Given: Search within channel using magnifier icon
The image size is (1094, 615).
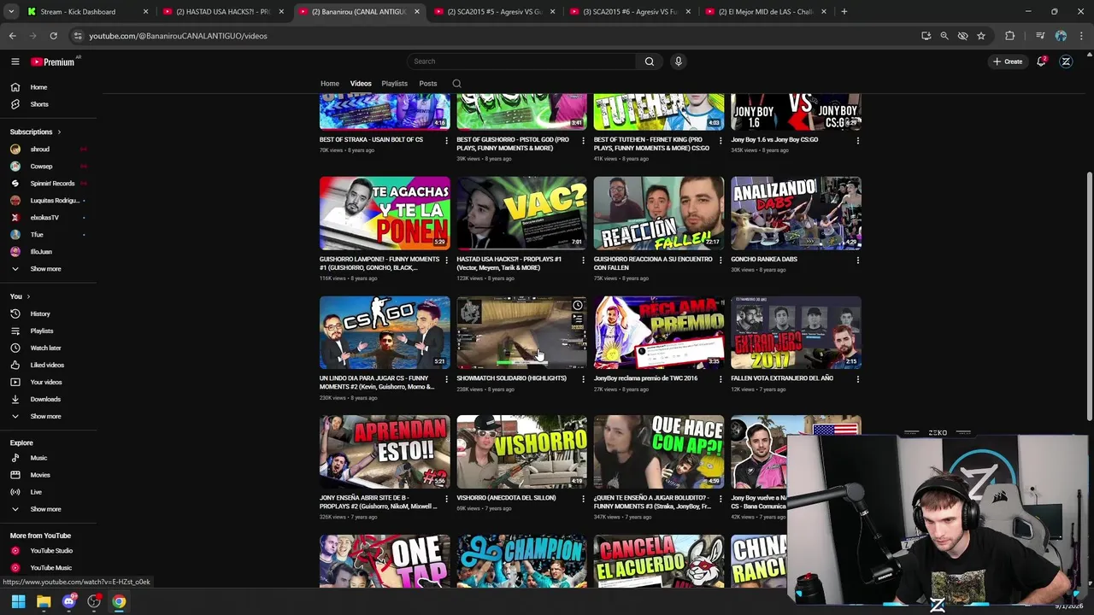Looking at the screenshot, I should pos(456,84).
